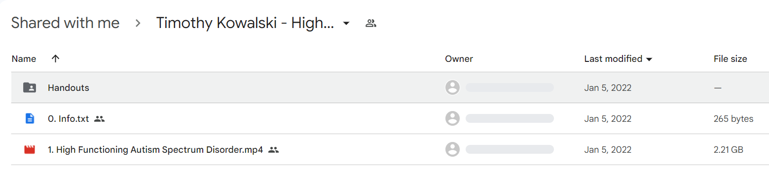Reverse sort with the Name arrow

(x=56, y=59)
